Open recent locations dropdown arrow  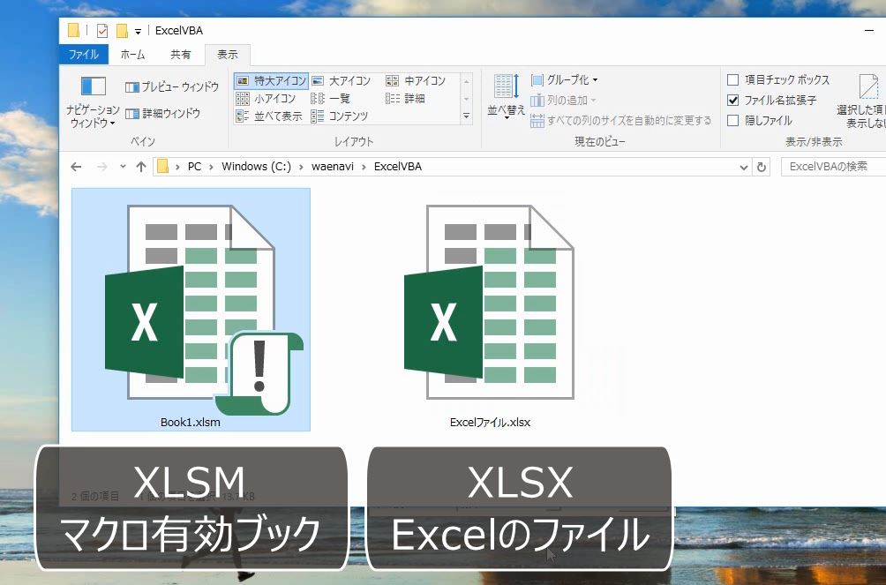point(123,167)
